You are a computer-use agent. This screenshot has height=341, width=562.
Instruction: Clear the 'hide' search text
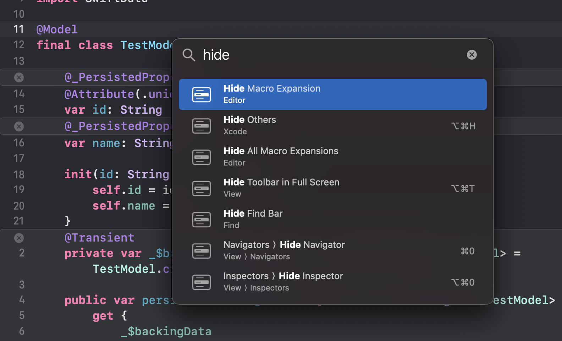tap(472, 55)
